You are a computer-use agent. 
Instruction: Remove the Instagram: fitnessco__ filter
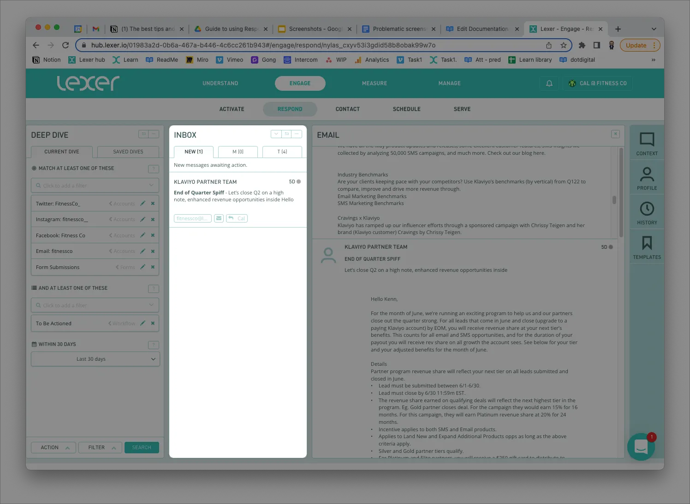tap(153, 219)
